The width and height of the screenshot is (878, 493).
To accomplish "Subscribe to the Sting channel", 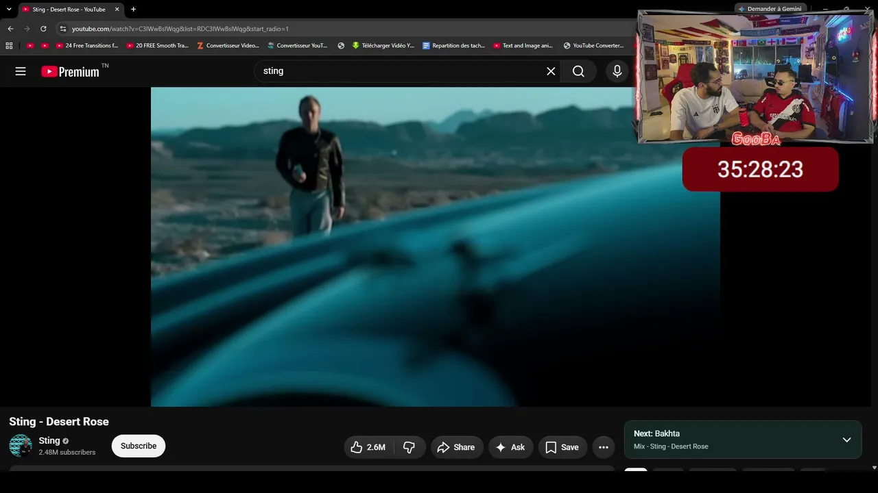I will click(139, 446).
